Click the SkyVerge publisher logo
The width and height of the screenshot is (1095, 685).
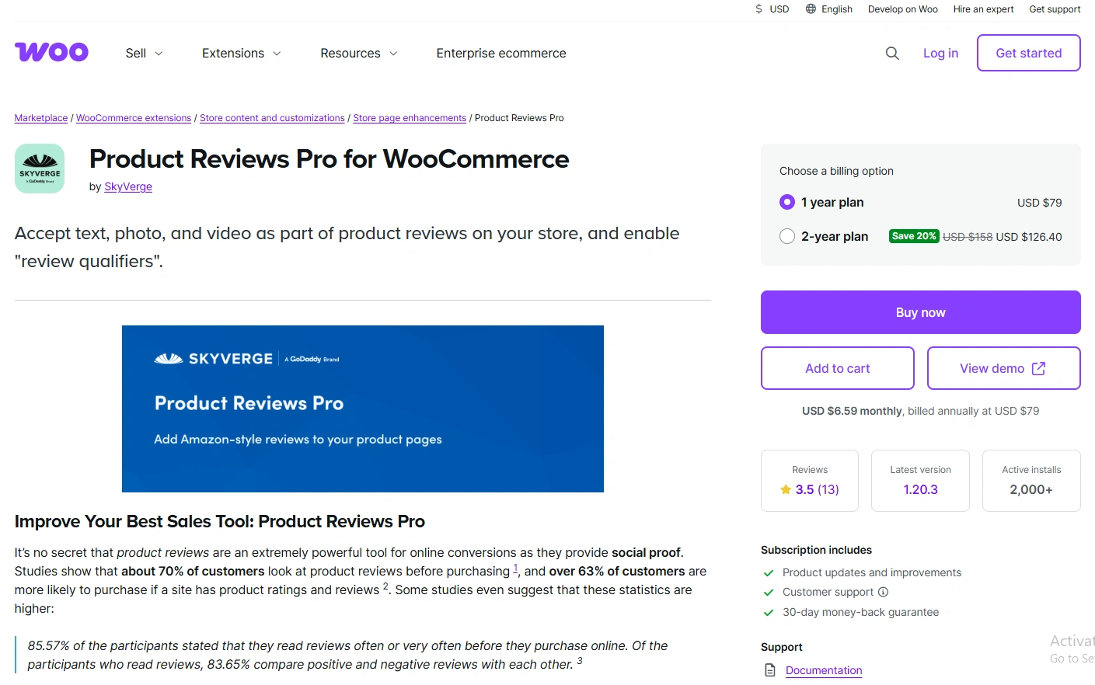point(39,168)
